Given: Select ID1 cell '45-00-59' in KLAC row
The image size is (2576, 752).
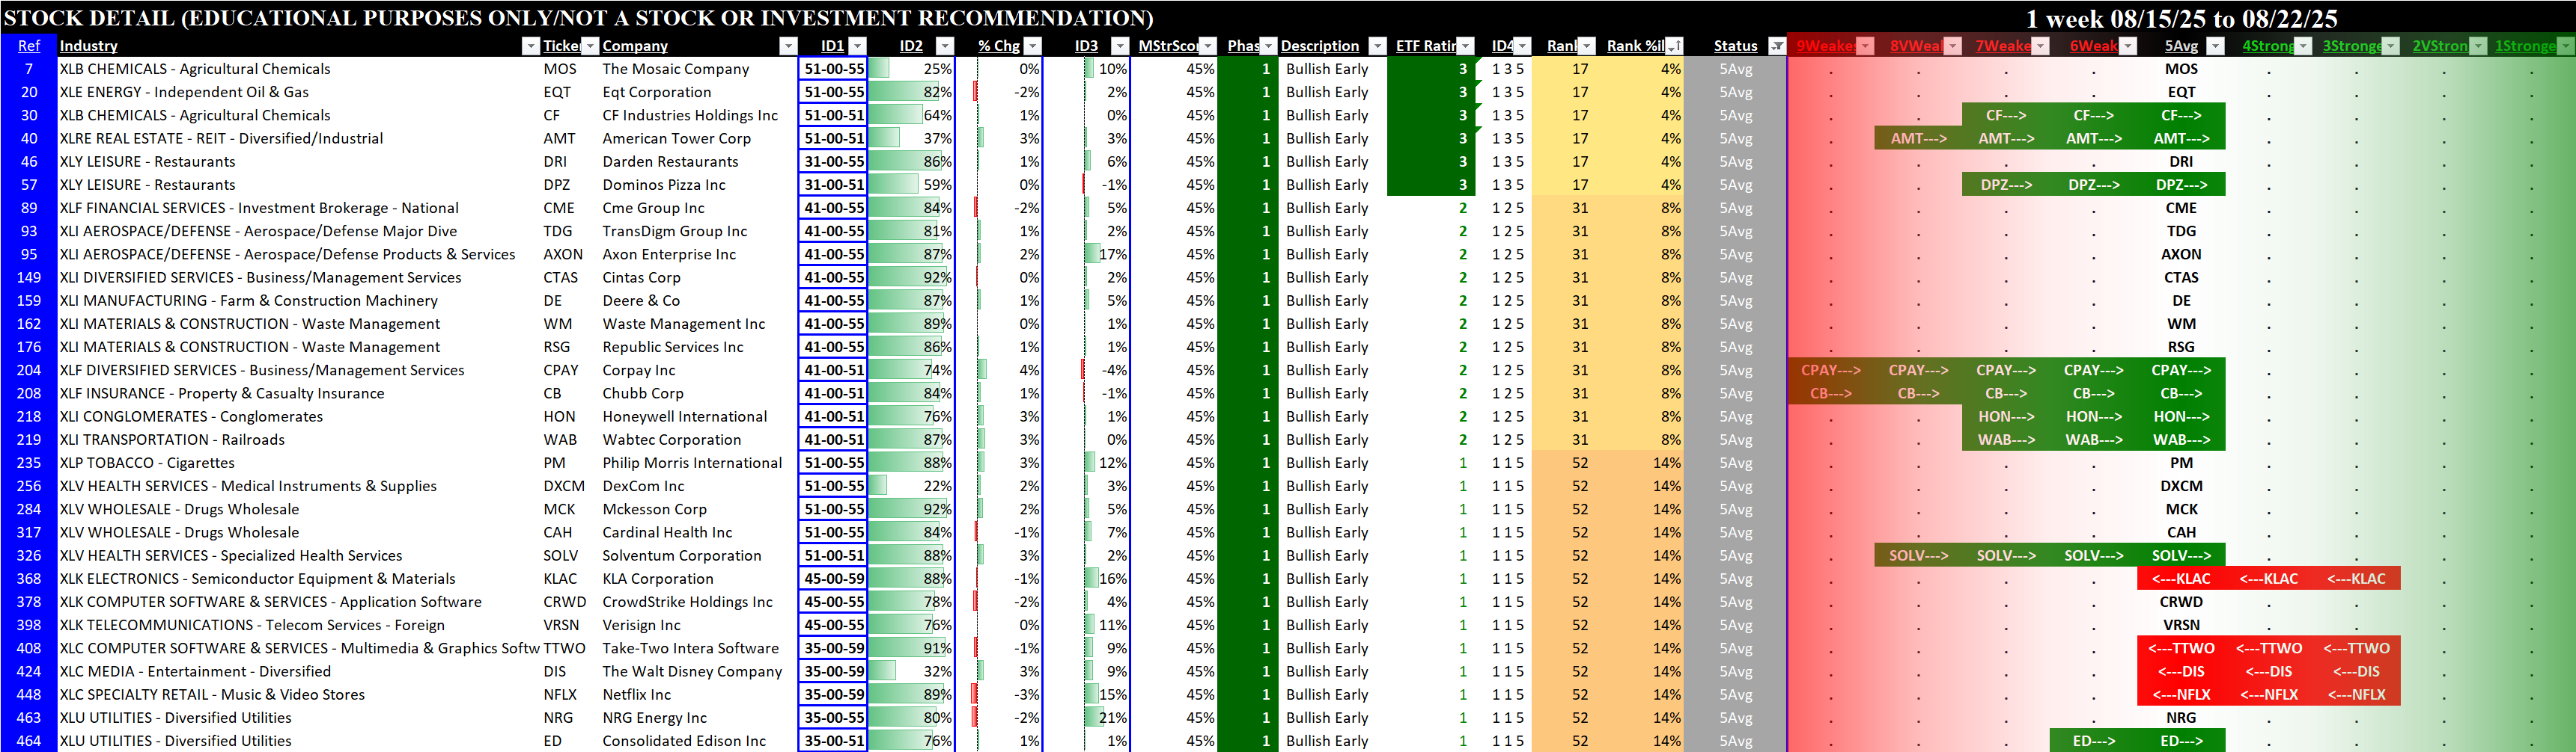Looking at the screenshot, I should [834, 579].
